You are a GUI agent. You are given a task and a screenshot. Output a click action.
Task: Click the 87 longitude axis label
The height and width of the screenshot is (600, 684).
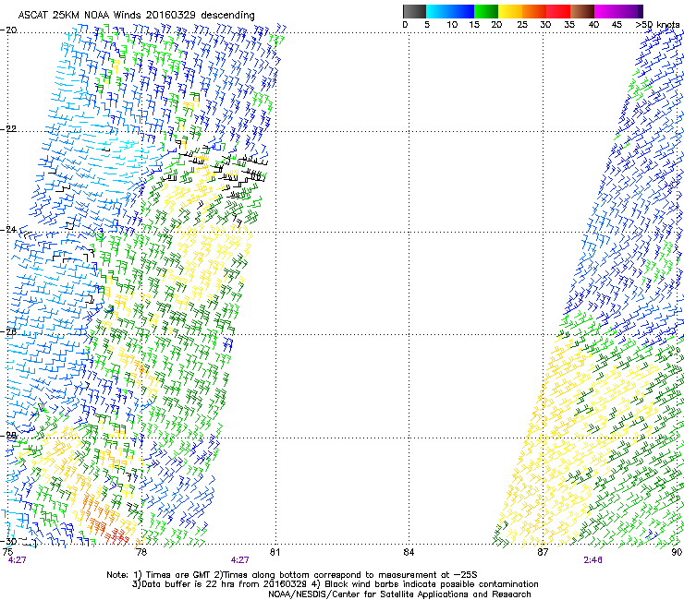click(543, 552)
